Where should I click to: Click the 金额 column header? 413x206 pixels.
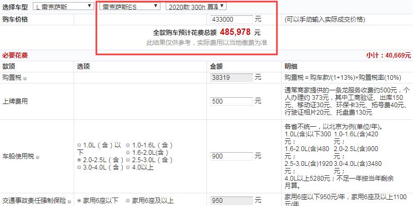[217, 67]
